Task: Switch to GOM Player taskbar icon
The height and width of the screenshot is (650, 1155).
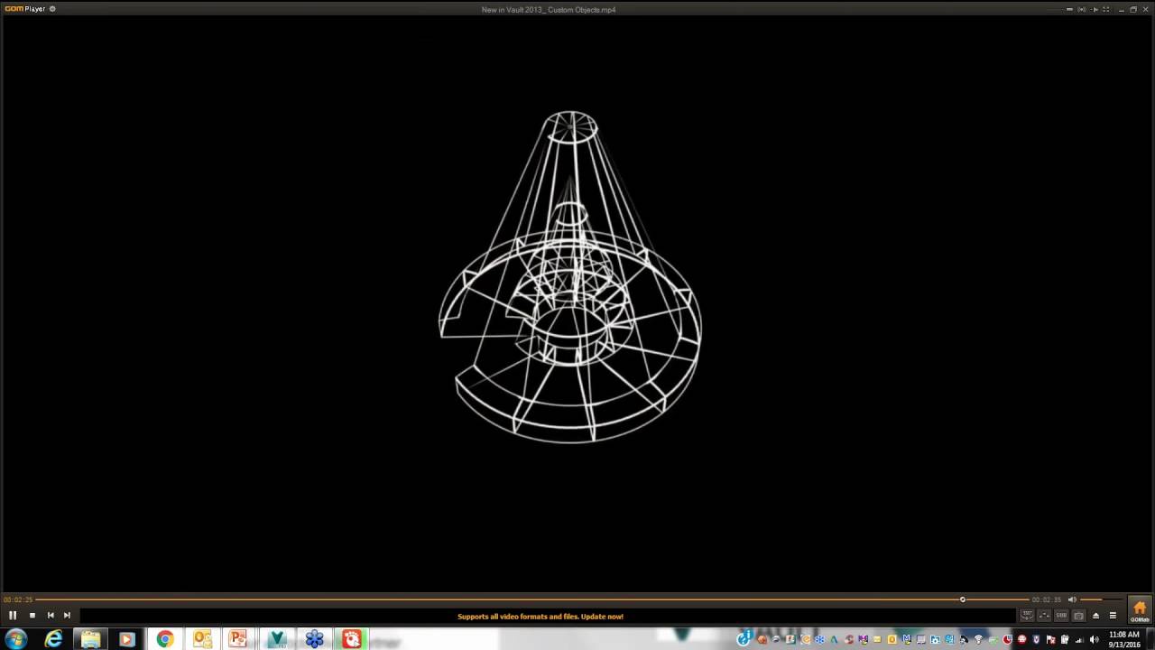Action: pyautogui.click(x=351, y=639)
